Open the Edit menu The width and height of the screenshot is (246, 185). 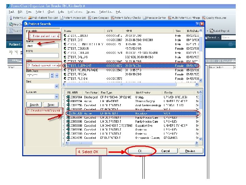pos(20,12)
